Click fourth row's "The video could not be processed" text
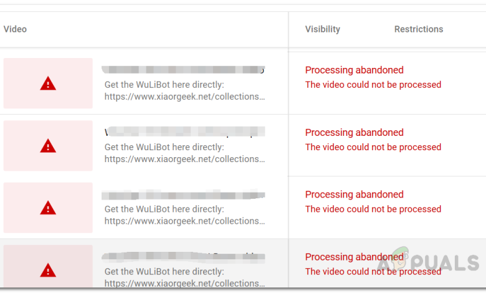486x293 pixels. click(373, 272)
